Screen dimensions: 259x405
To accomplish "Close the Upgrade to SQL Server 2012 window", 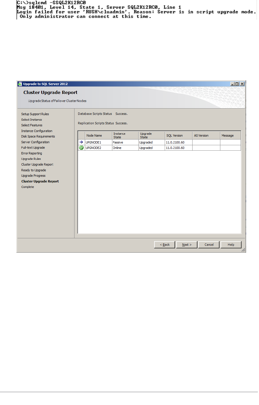I will [242, 84].
